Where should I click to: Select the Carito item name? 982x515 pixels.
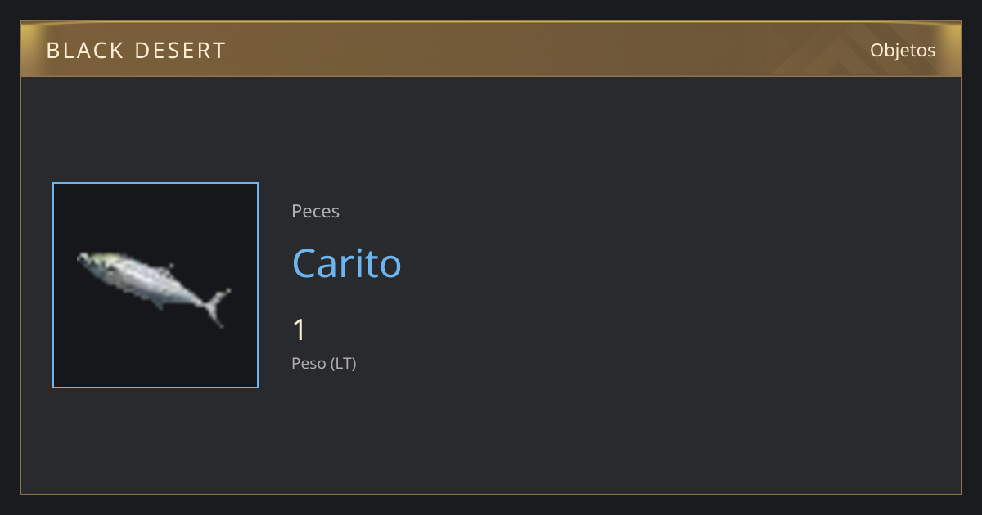pos(347,263)
